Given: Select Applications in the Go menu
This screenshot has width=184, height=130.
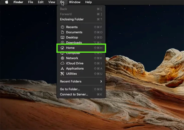Looking at the screenshot, I should pos(81,68).
